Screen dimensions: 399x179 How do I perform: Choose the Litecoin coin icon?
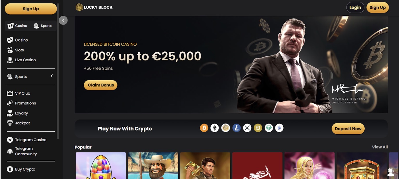(236, 128)
